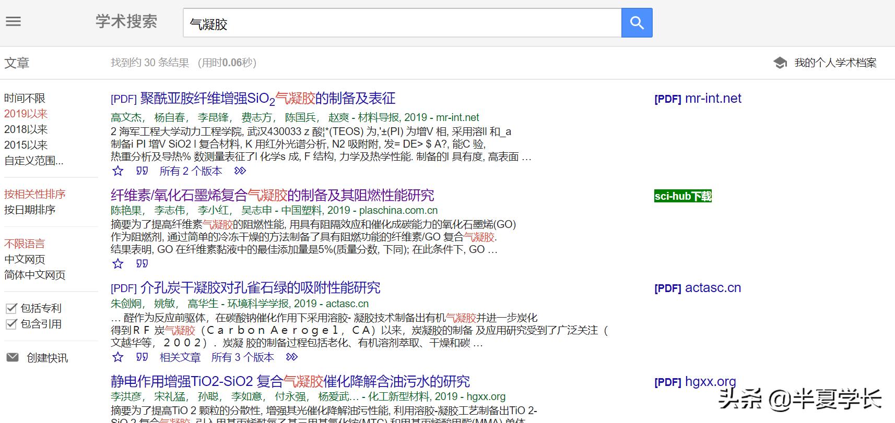
Task: Toggle the 包括专利 checkbox
Action: [x=11, y=308]
